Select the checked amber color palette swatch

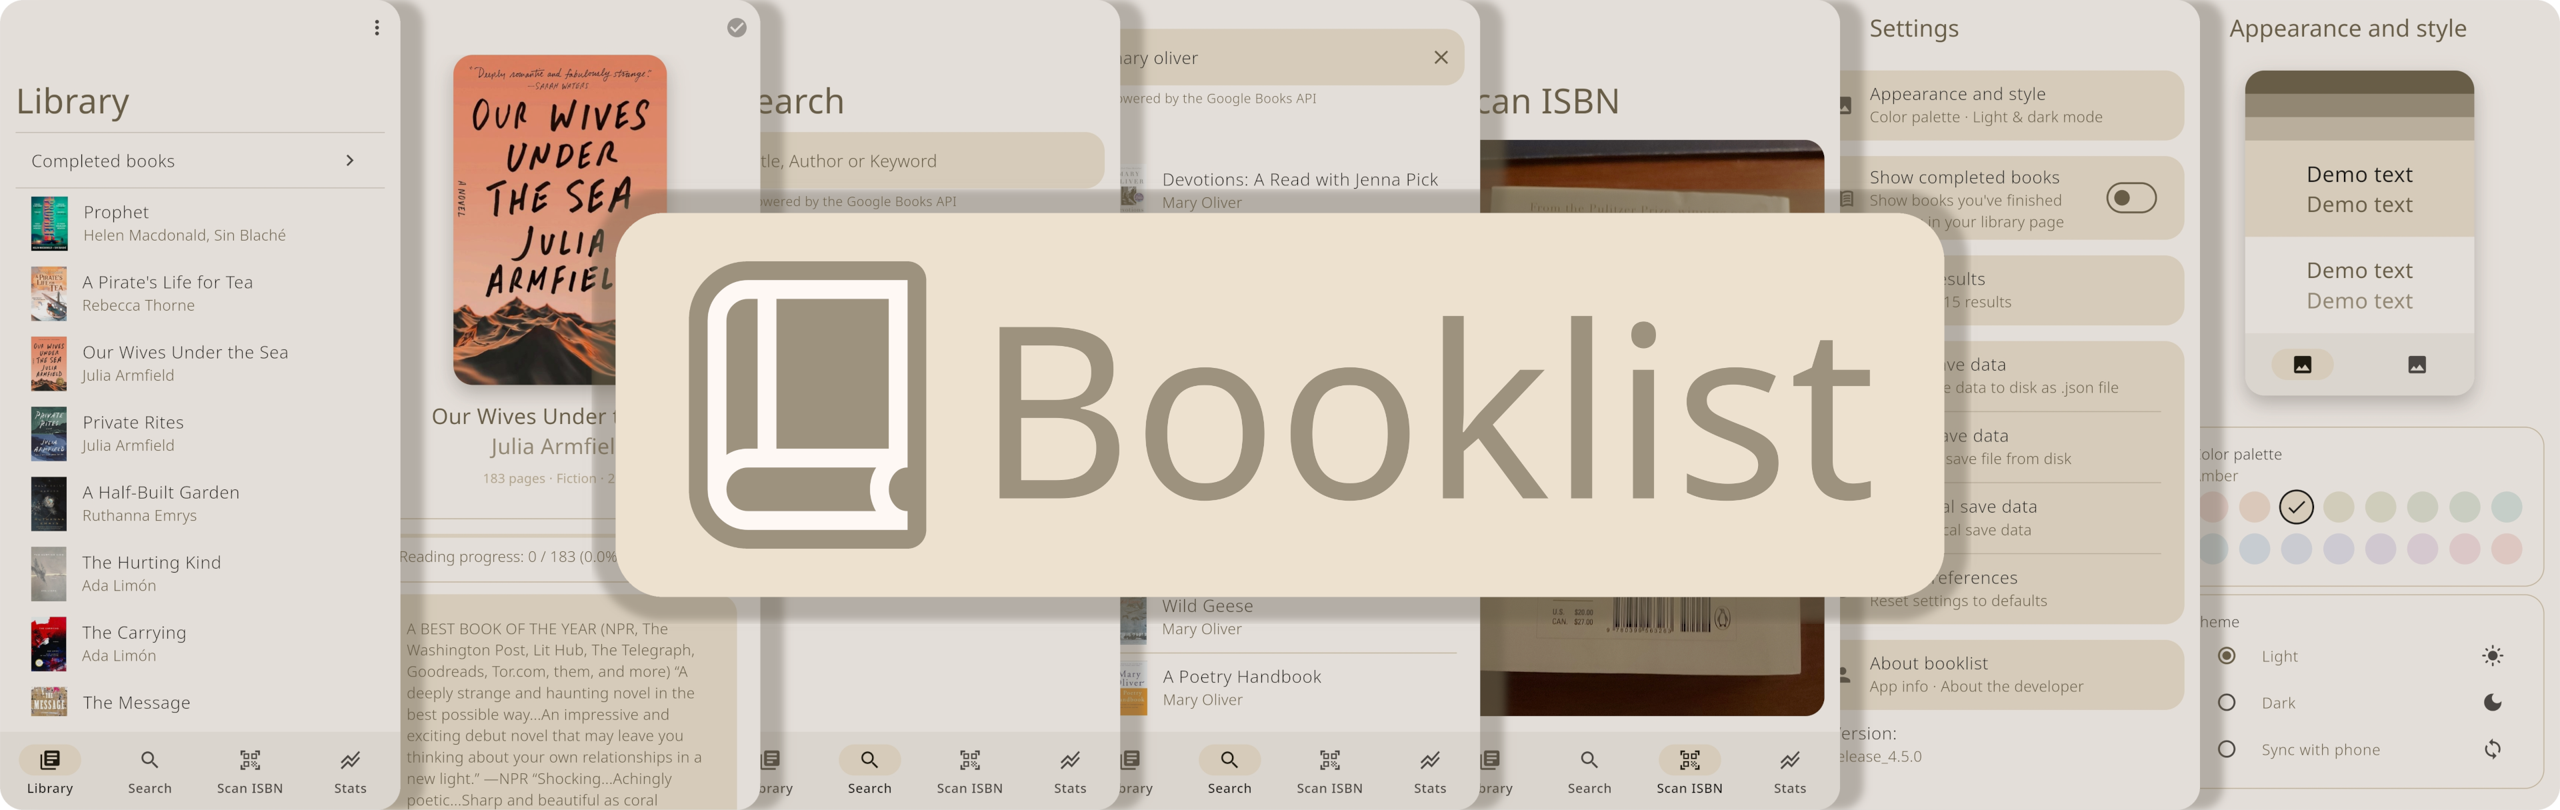coord(2295,507)
